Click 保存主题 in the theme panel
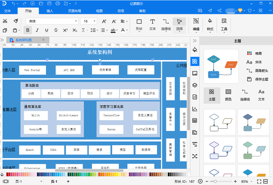 click(258, 79)
